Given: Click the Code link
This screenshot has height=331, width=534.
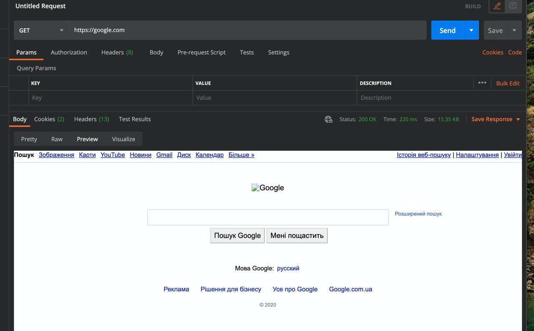Looking at the screenshot, I should coord(515,52).
